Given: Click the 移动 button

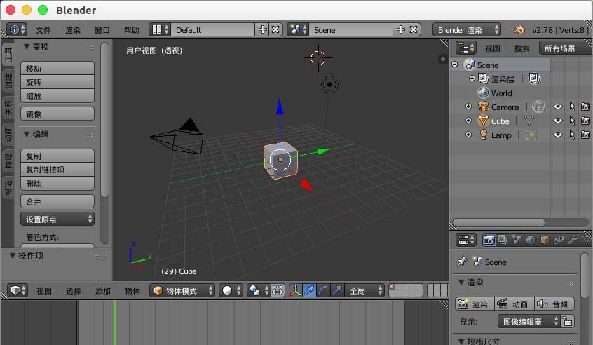Looking at the screenshot, I should [x=57, y=69].
